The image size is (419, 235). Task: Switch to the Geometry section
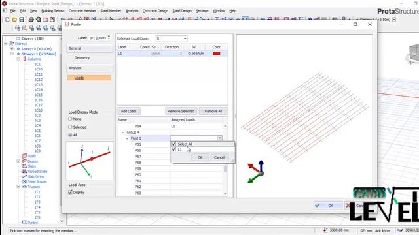pos(82,58)
